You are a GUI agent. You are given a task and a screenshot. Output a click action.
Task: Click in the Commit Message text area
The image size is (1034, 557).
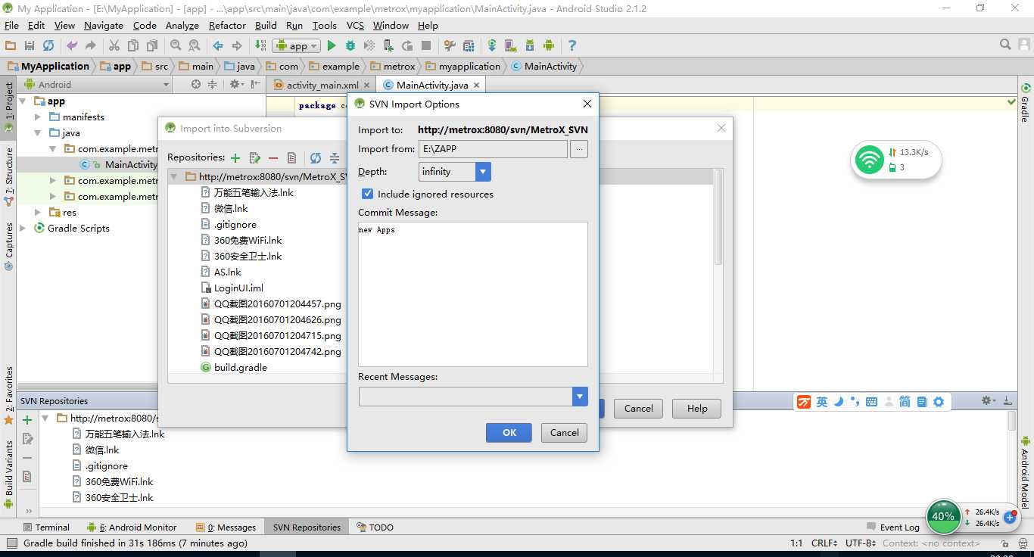(x=473, y=294)
